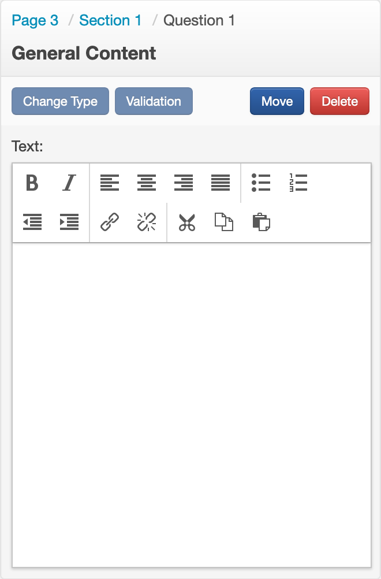Decrease the text indent
Screen dimensions: 381x579
point(32,222)
